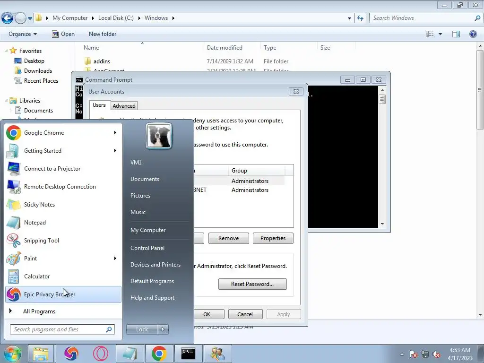Click New folder in Explorer toolbar
This screenshot has width=484, height=363.
point(103,34)
